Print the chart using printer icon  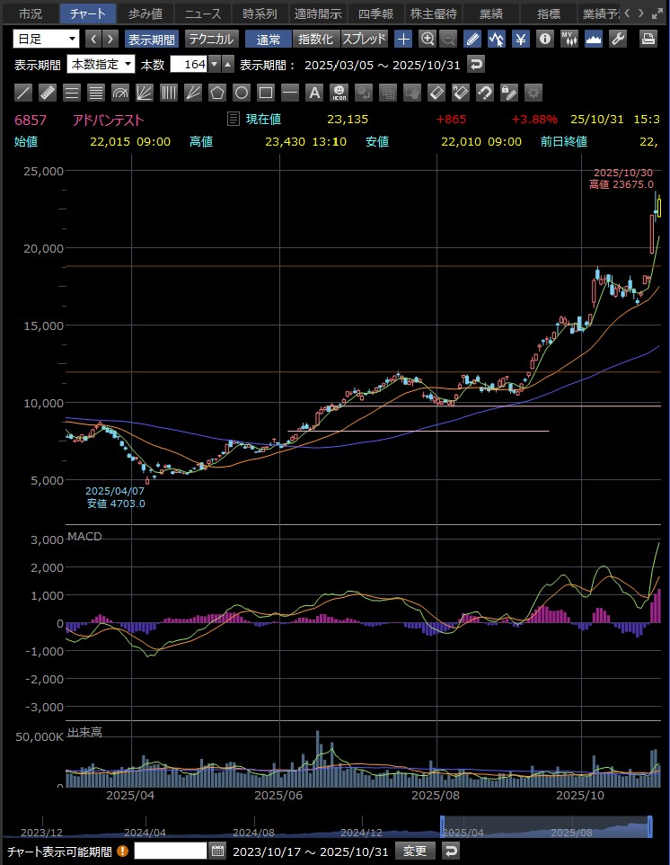648,39
